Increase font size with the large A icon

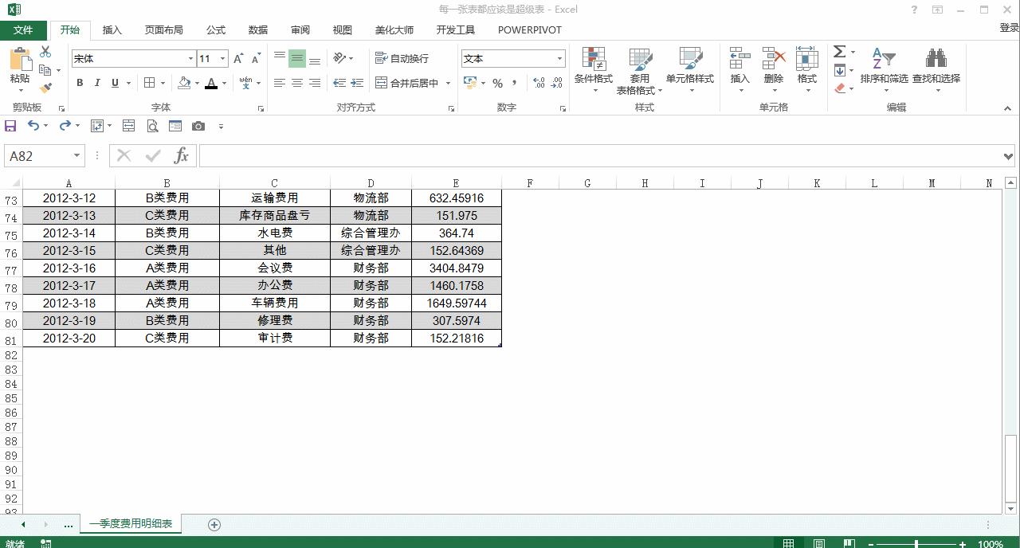click(238, 58)
